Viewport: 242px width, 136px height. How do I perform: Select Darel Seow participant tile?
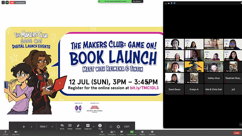click(x=175, y=89)
